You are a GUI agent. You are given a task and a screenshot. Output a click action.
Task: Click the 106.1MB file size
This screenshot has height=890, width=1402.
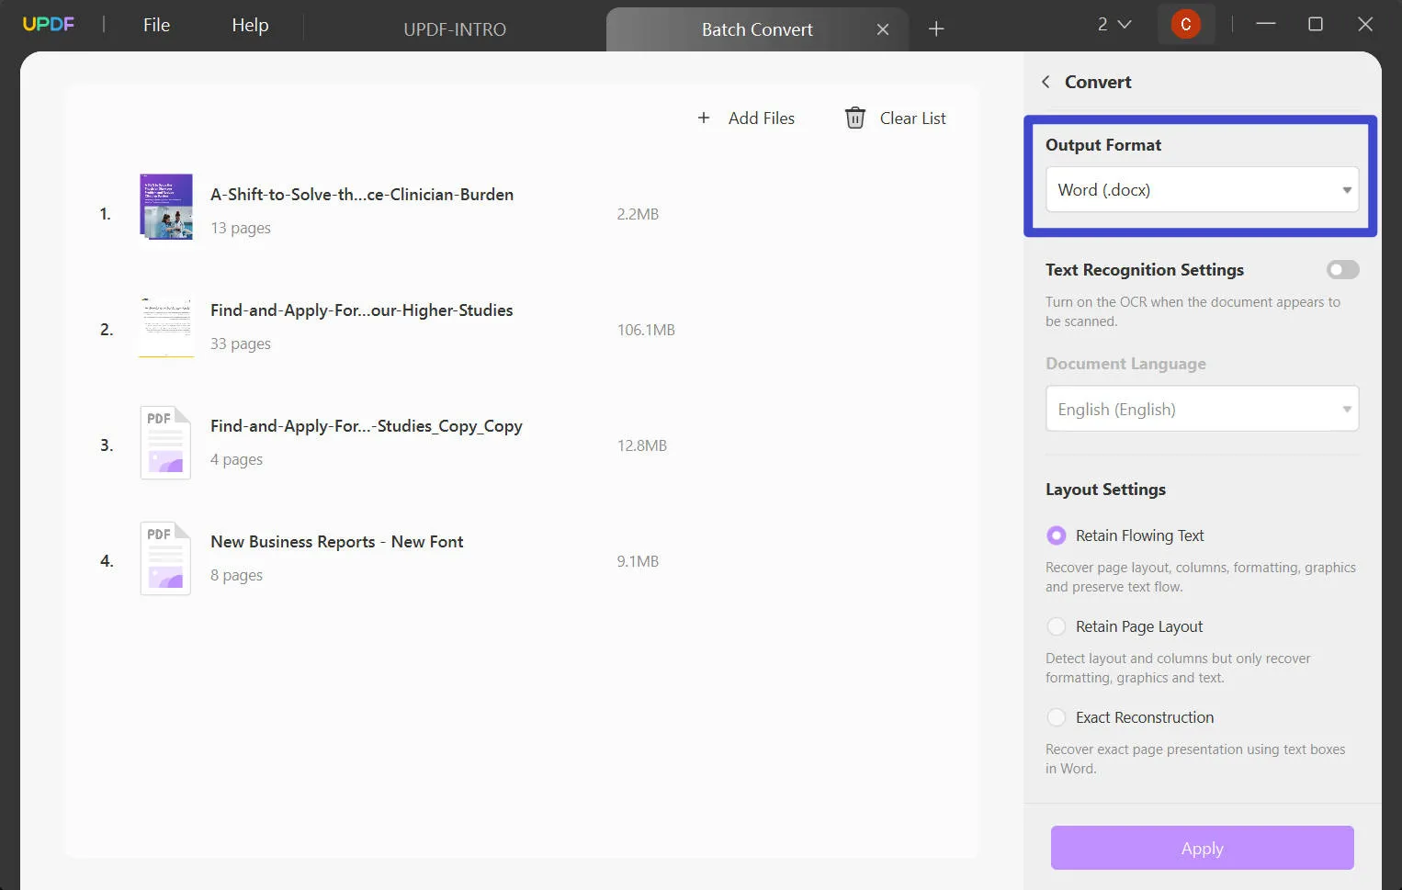pyautogui.click(x=646, y=330)
